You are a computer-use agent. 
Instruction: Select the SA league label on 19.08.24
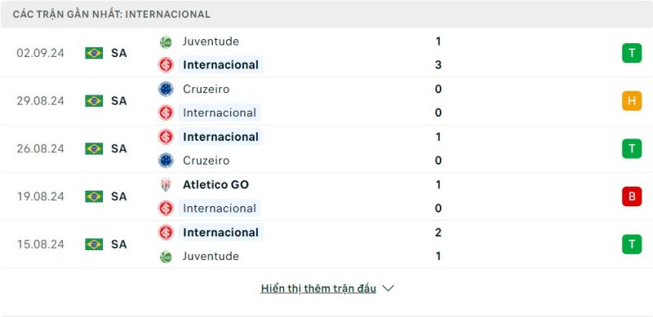point(118,196)
